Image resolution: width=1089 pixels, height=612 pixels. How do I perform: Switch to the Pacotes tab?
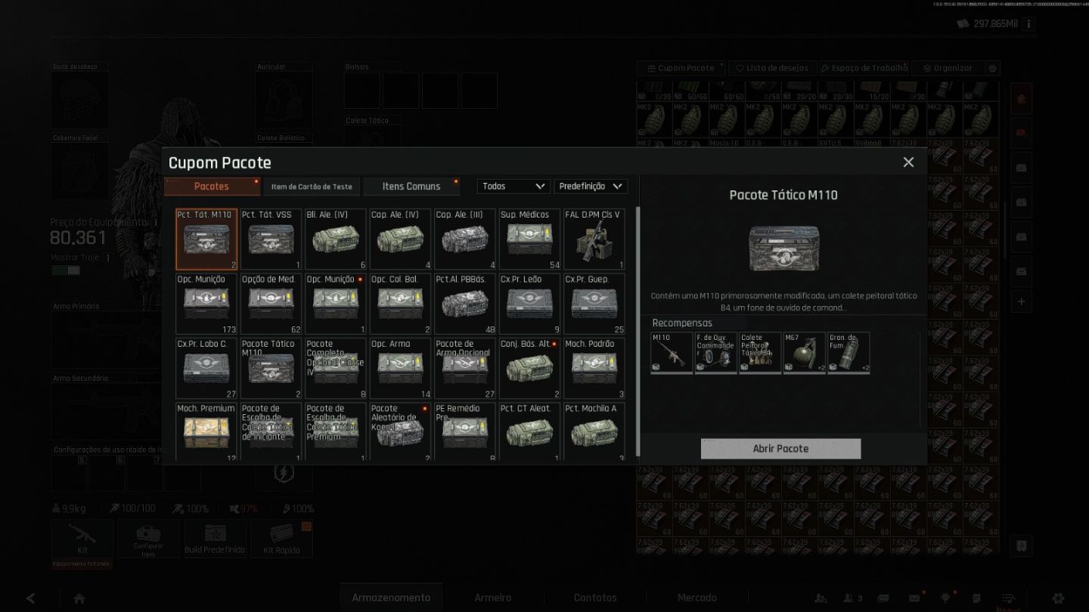(212, 187)
